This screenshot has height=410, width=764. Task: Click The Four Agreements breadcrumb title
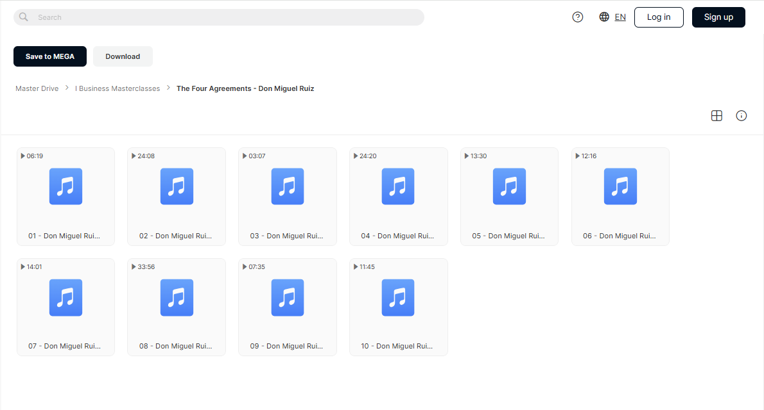(x=245, y=88)
